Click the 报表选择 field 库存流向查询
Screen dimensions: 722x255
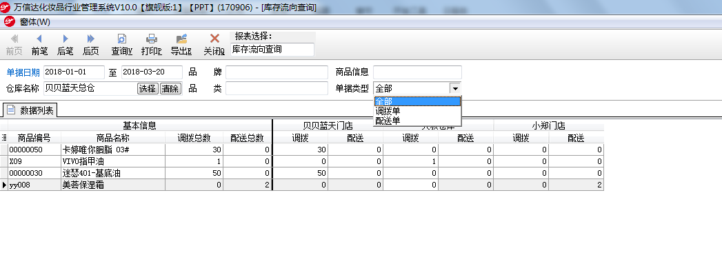[x=272, y=49]
